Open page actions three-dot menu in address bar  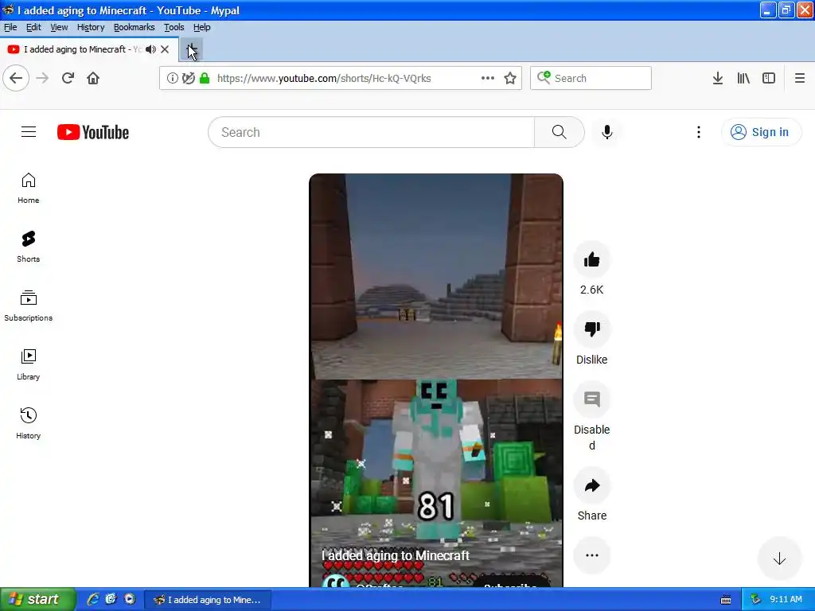coord(488,78)
